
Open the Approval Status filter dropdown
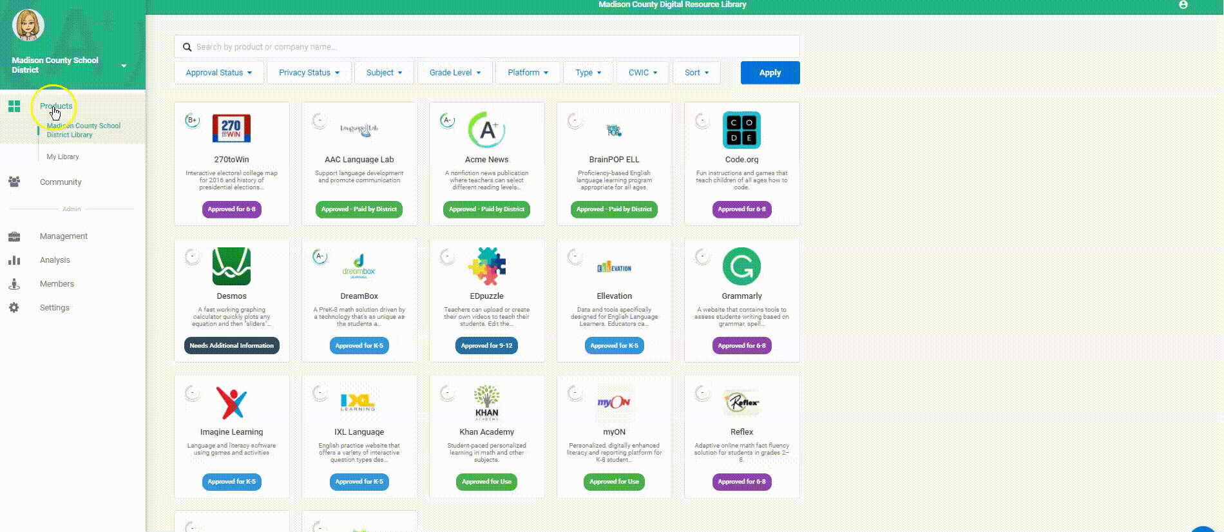[x=219, y=73]
